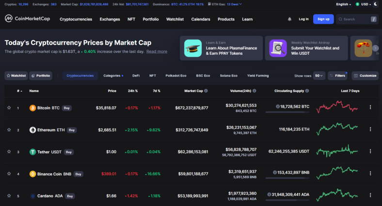Open Market Cap info icon

[x=206, y=91]
